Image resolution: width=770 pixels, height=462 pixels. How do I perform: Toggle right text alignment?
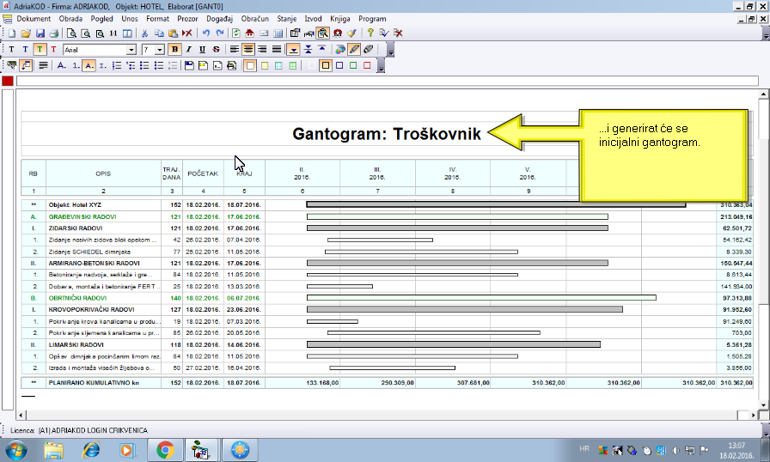pyautogui.click(x=263, y=50)
